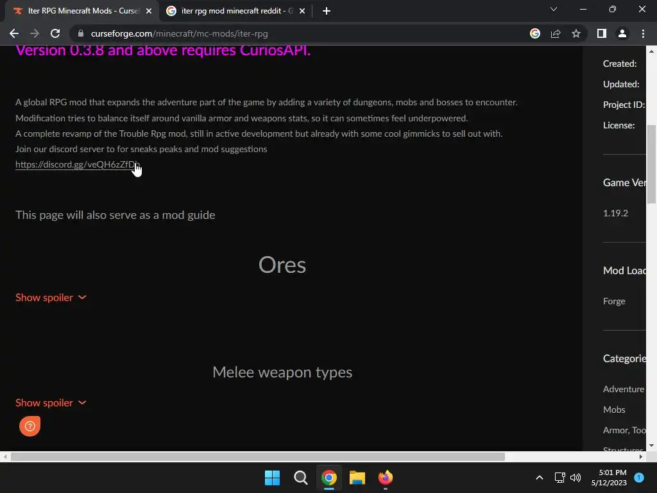657x493 pixels.
Task: Reload the CurseForge page
Action: [x=55, y=33]
